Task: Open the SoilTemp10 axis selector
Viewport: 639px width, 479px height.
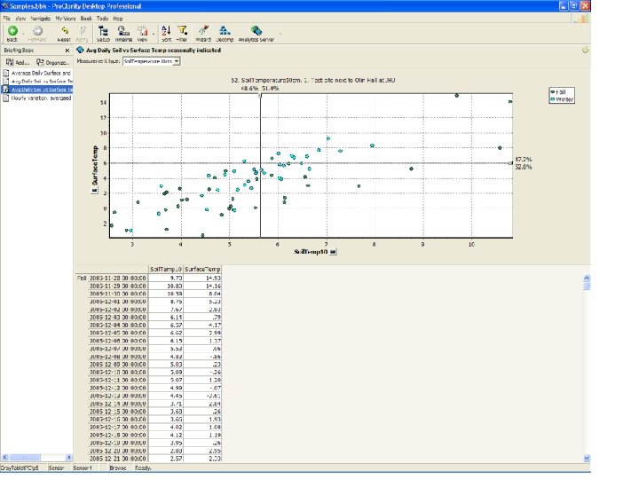Action: click(x=333, y=253)
